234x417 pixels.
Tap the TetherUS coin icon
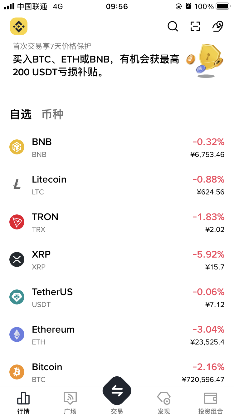pos(17,297)
